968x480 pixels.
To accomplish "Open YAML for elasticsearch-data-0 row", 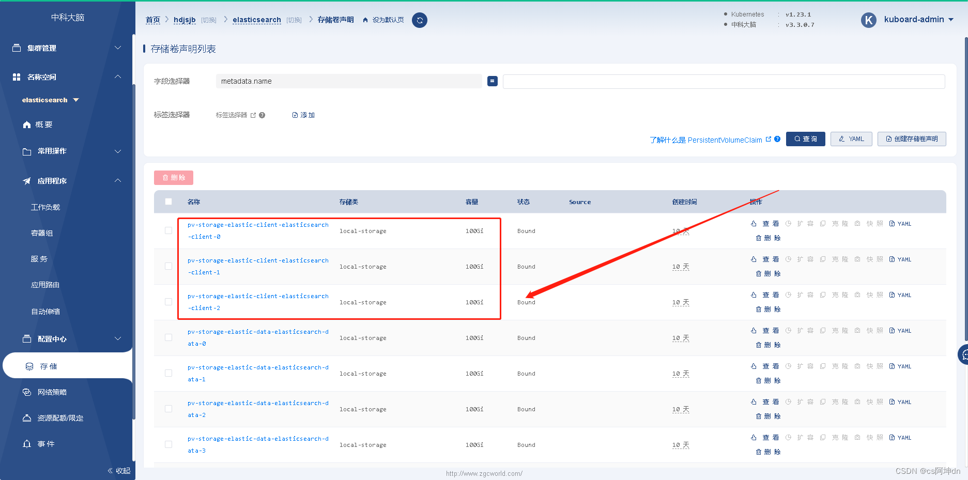I will click(x=900, y=331).
